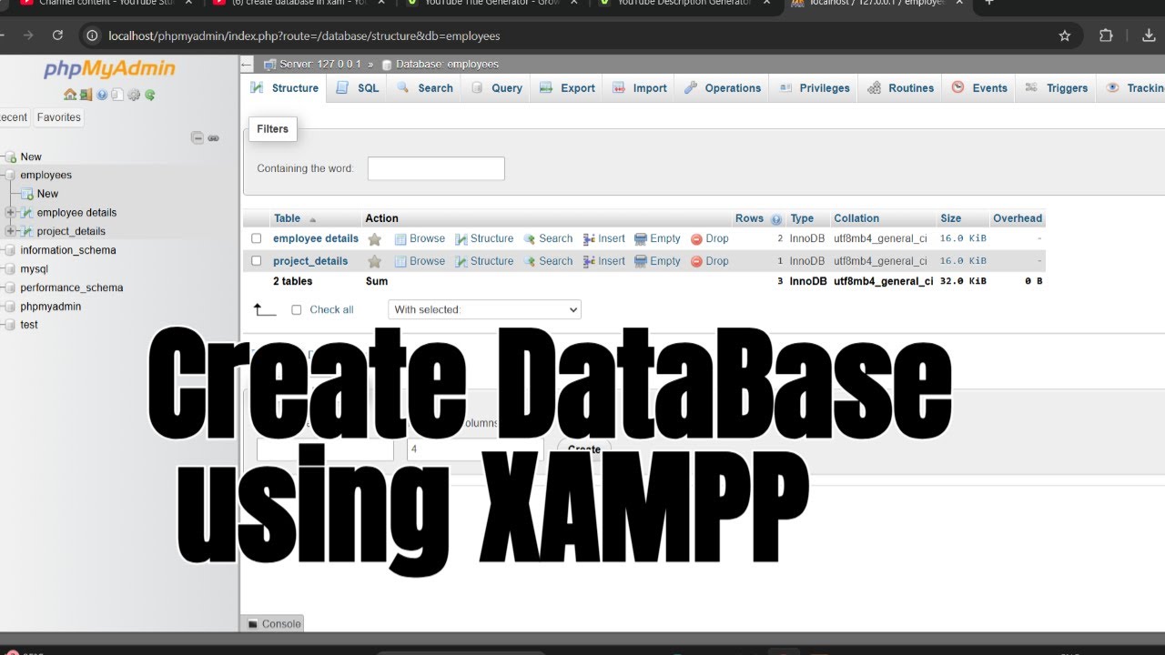This screenshot has width=1165, height=655.
Task: Open the Query tab
Action: pos(497,88)
